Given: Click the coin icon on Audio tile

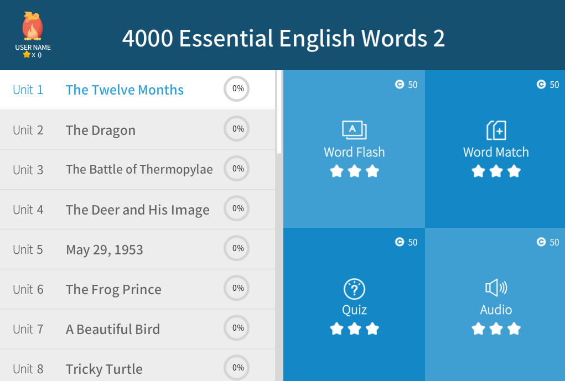Looking at the screenshot, I should tap(541, 242).
